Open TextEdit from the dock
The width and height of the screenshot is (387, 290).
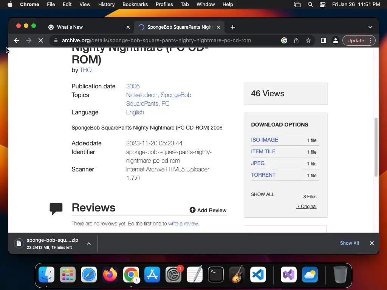[x=195, y=275]
